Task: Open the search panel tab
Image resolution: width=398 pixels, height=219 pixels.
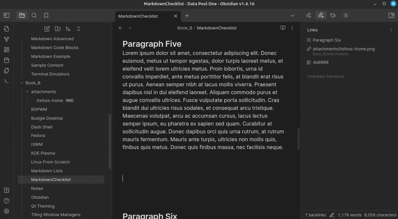Action: pos(34,15)
